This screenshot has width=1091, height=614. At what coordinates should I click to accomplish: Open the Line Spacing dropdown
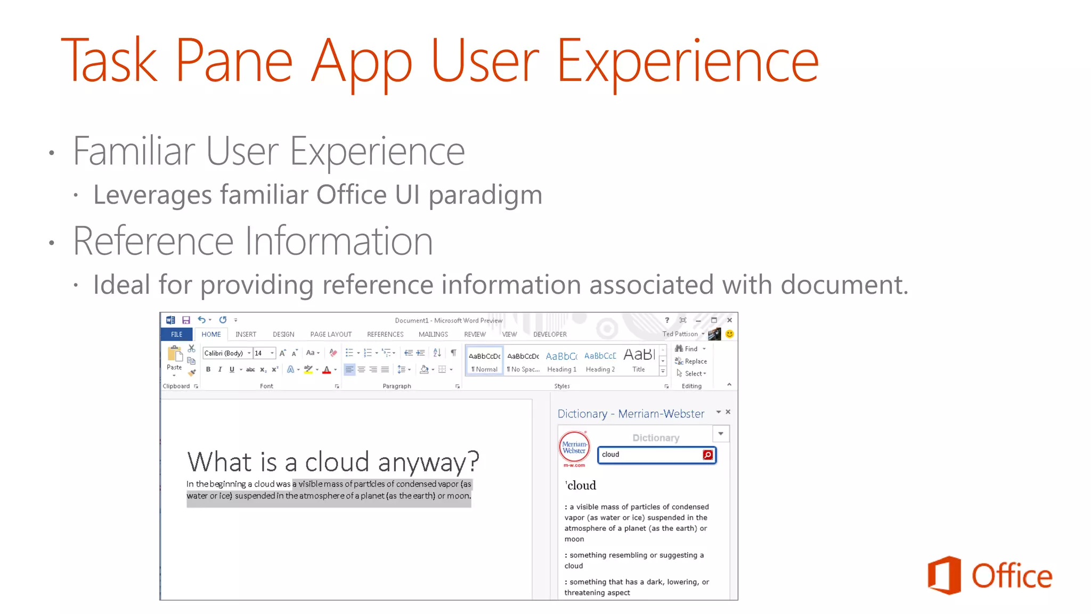[404, 369]
